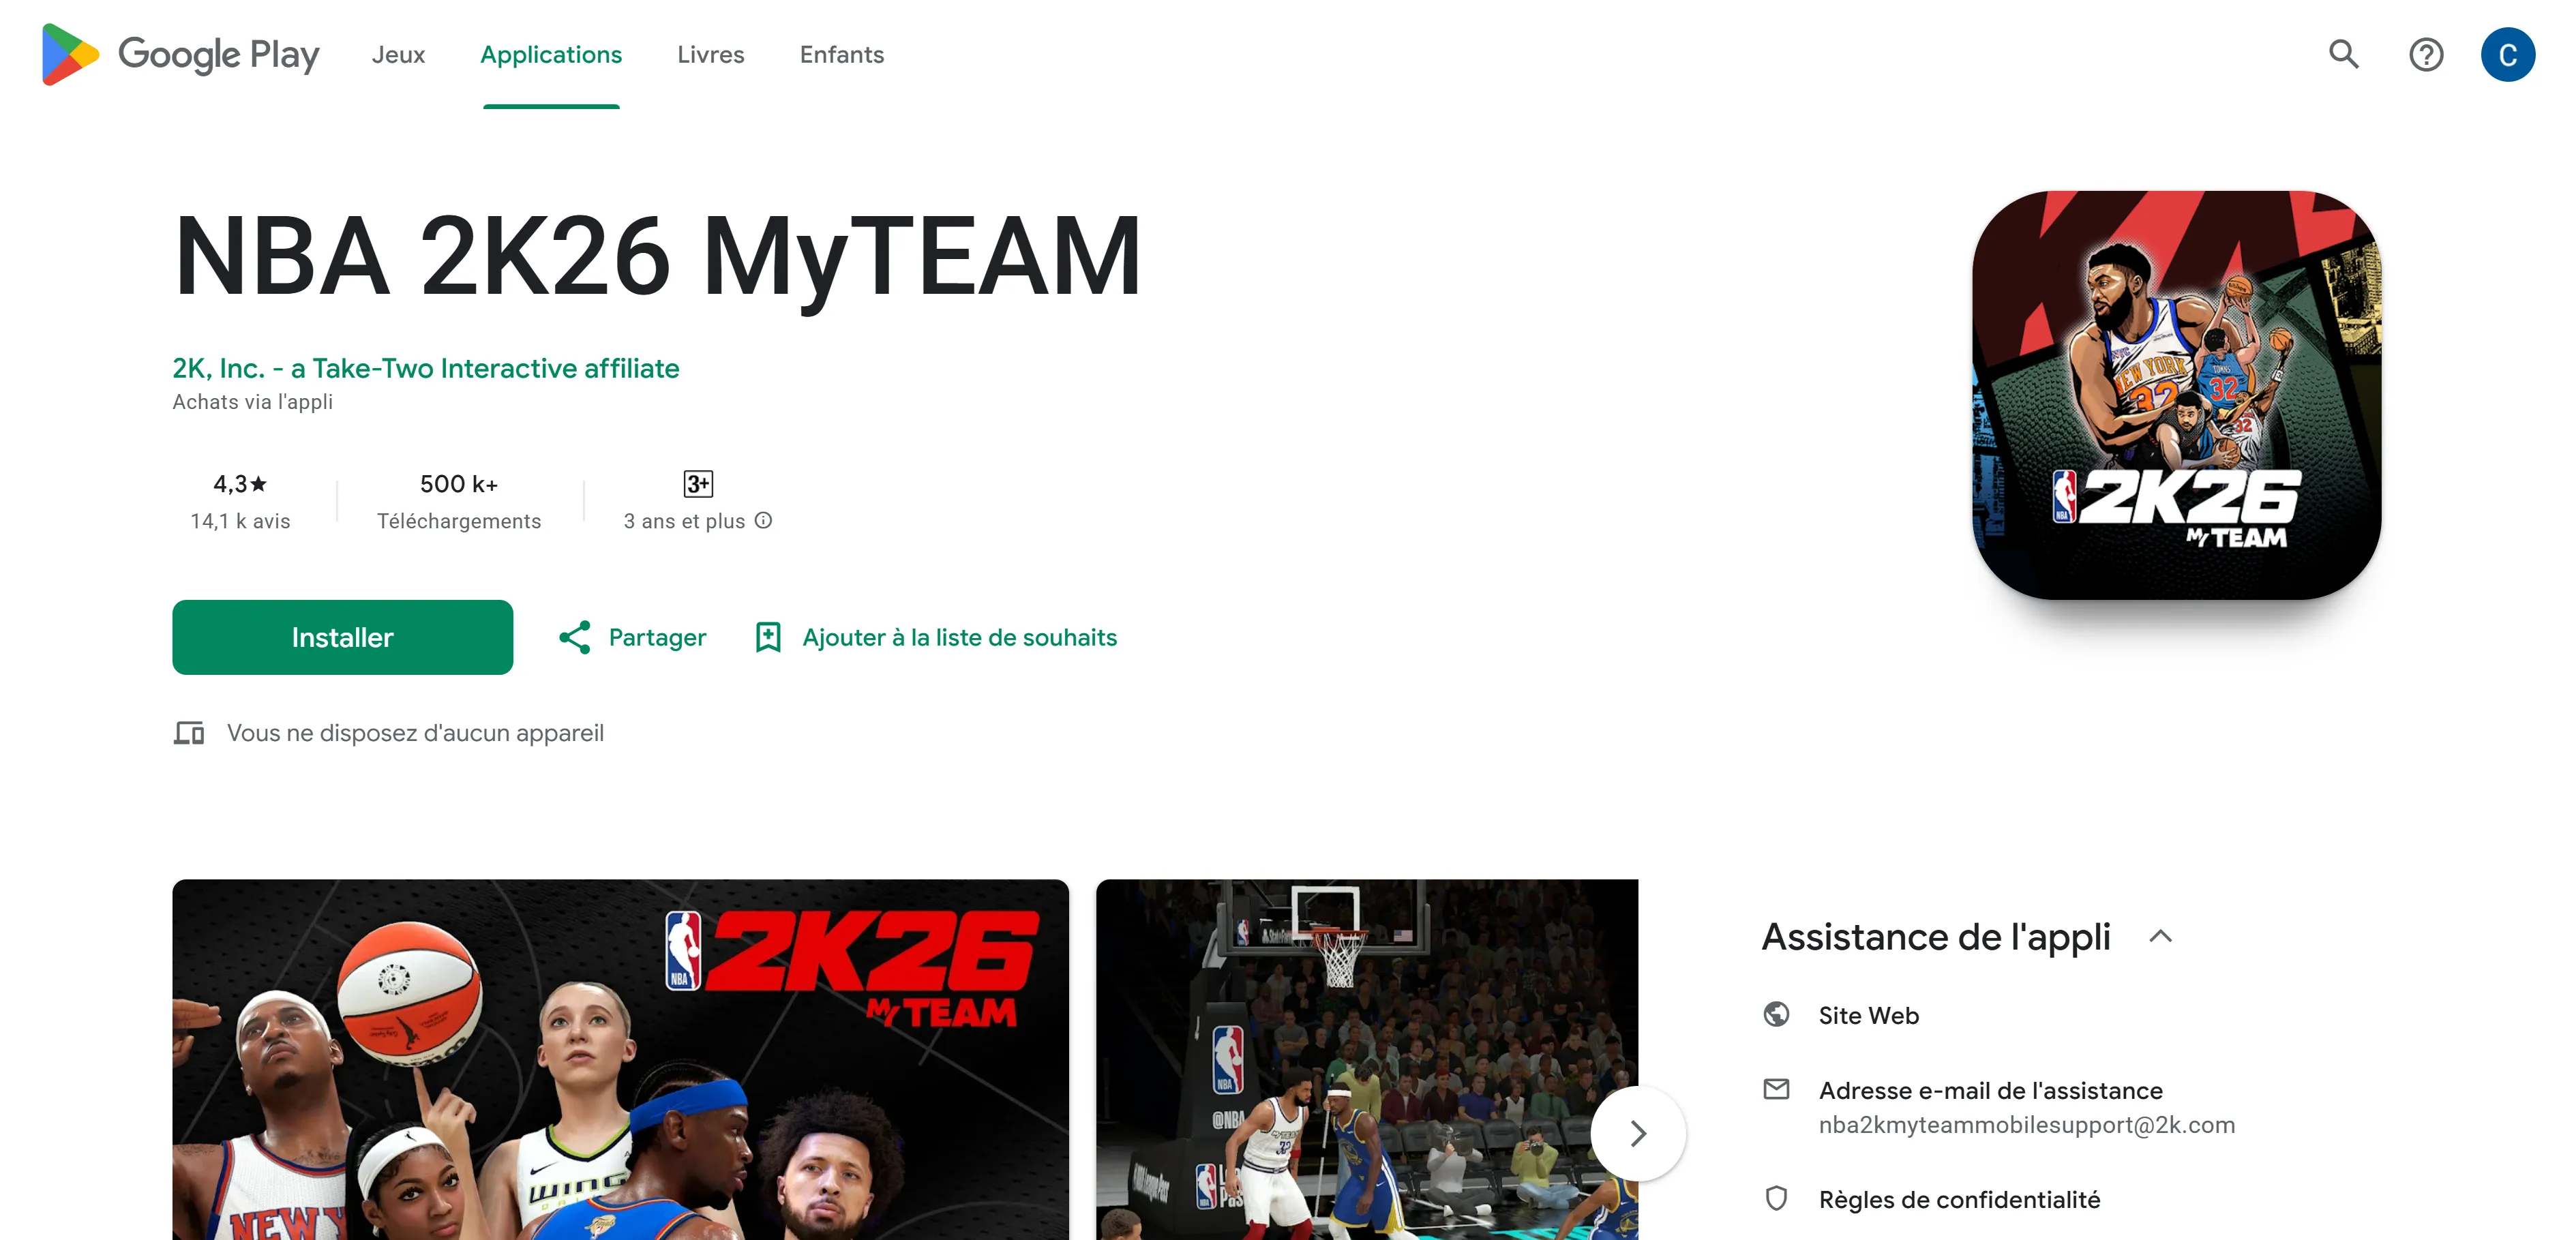Image resolution: width=2561 pixels, height=1240 pixels.
Task: Click the 500 k+ downloads figure
Action: (458, 484)
